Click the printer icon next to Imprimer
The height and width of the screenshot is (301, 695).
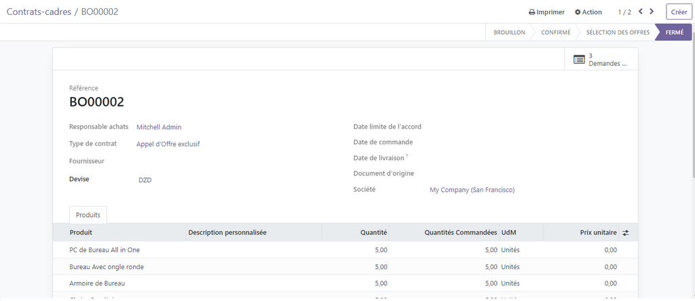532,12
